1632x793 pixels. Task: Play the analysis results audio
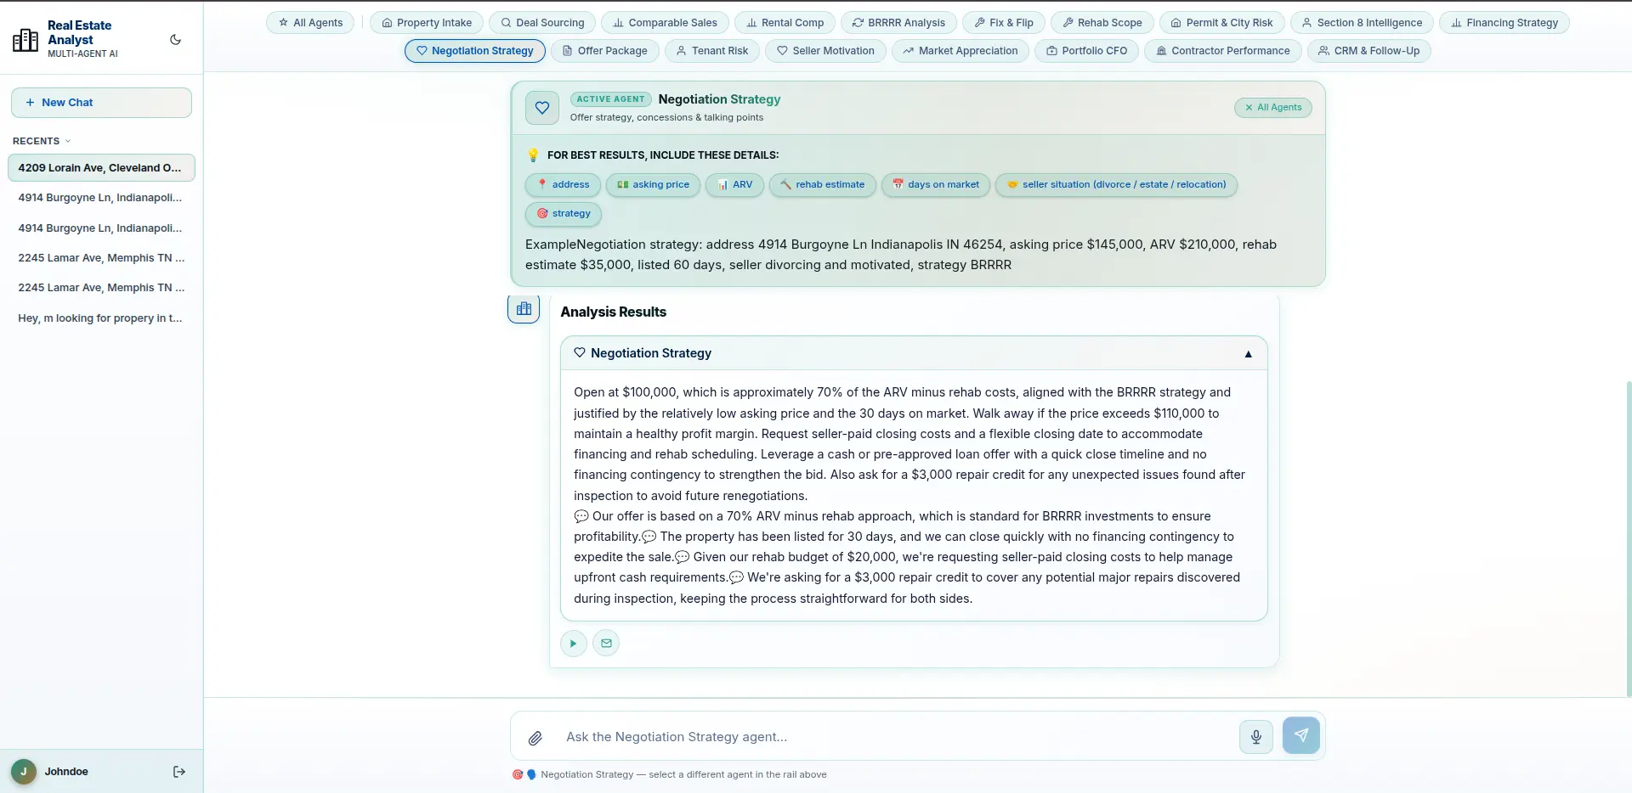[574, 644]
